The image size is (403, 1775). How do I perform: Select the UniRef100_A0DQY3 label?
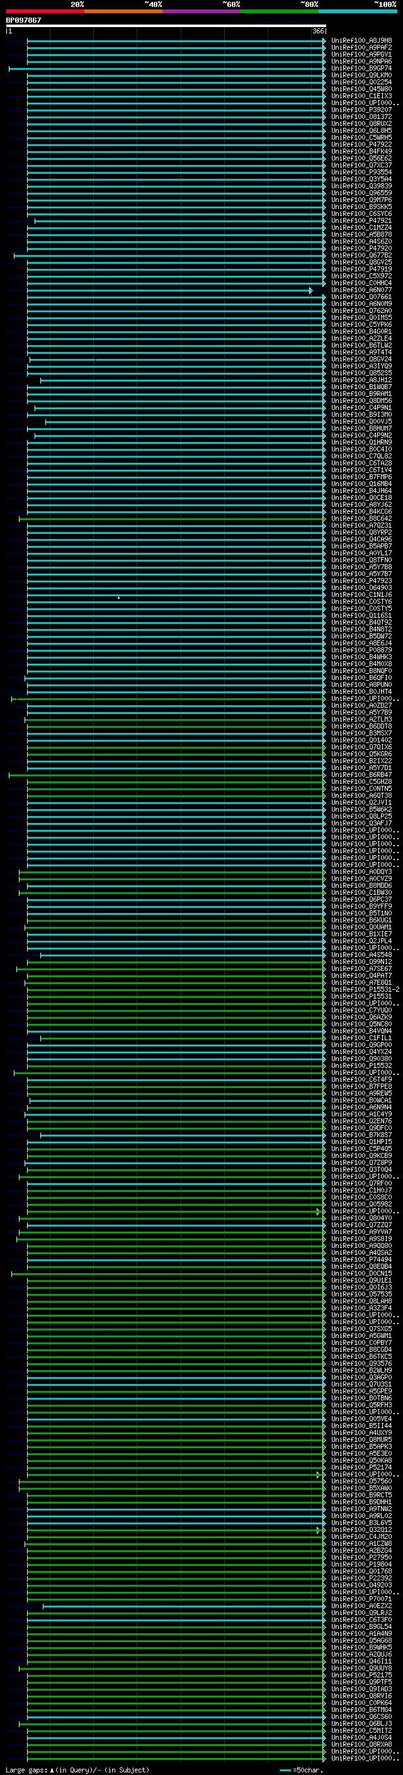[x=361, y=871]
